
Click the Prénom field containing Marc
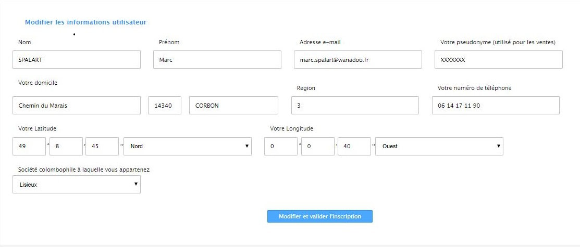pos(217,59)
